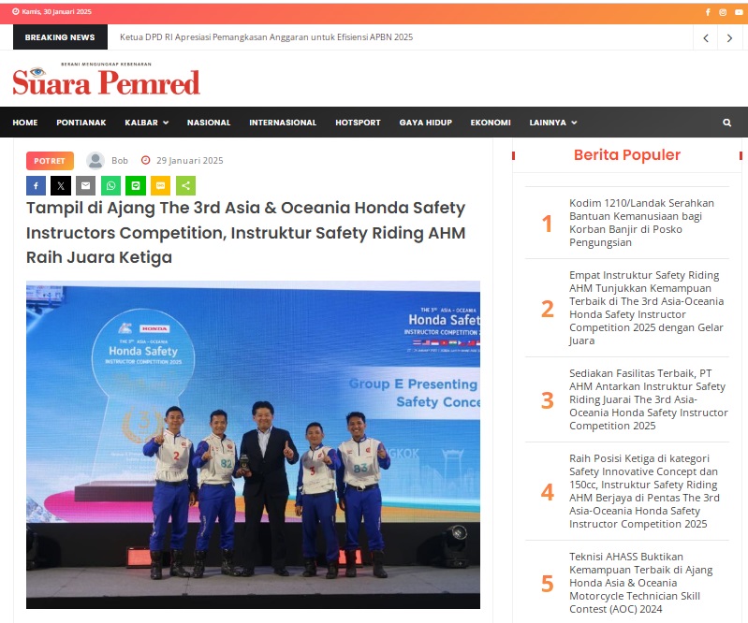Share article on LINE
This screenshot has width=748, height=623.
(x=136, y=186)
